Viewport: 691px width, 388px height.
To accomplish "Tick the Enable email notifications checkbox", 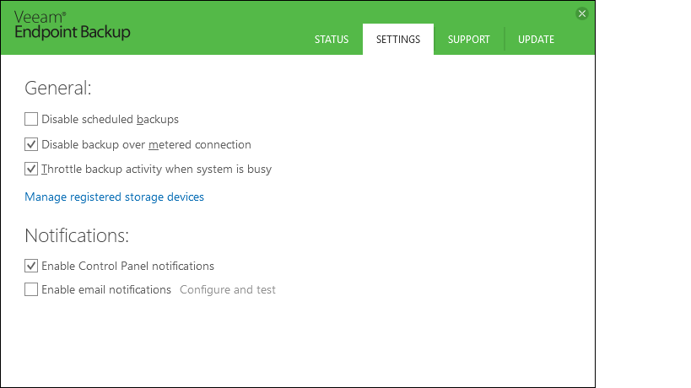I will tap(31, 289).
